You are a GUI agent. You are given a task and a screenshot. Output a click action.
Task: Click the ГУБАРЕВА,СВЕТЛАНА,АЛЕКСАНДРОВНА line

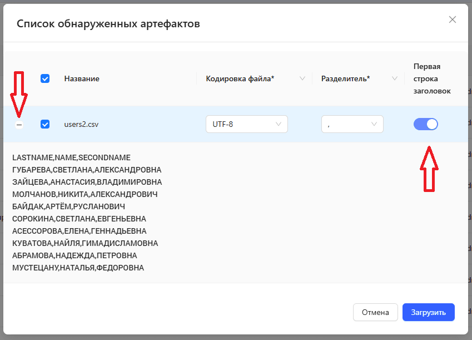[87, 170]
